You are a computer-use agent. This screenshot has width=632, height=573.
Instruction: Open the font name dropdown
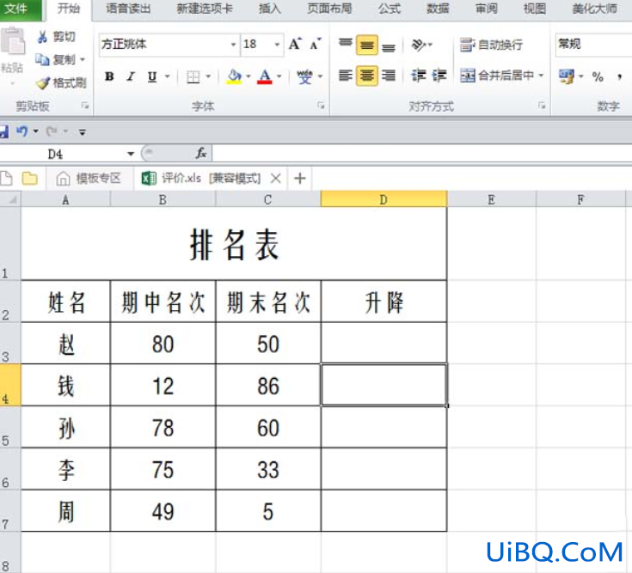[233, 45]
